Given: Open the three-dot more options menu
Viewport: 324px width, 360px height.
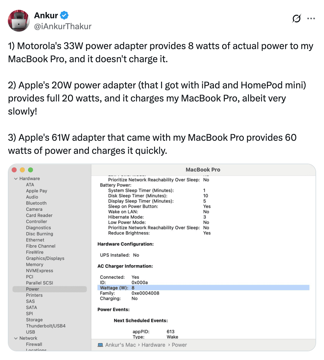Looking at the screenshot, I should click(311, 19).
